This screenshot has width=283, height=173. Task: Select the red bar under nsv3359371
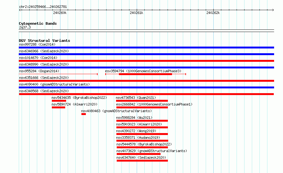click(x=142, y=141)
